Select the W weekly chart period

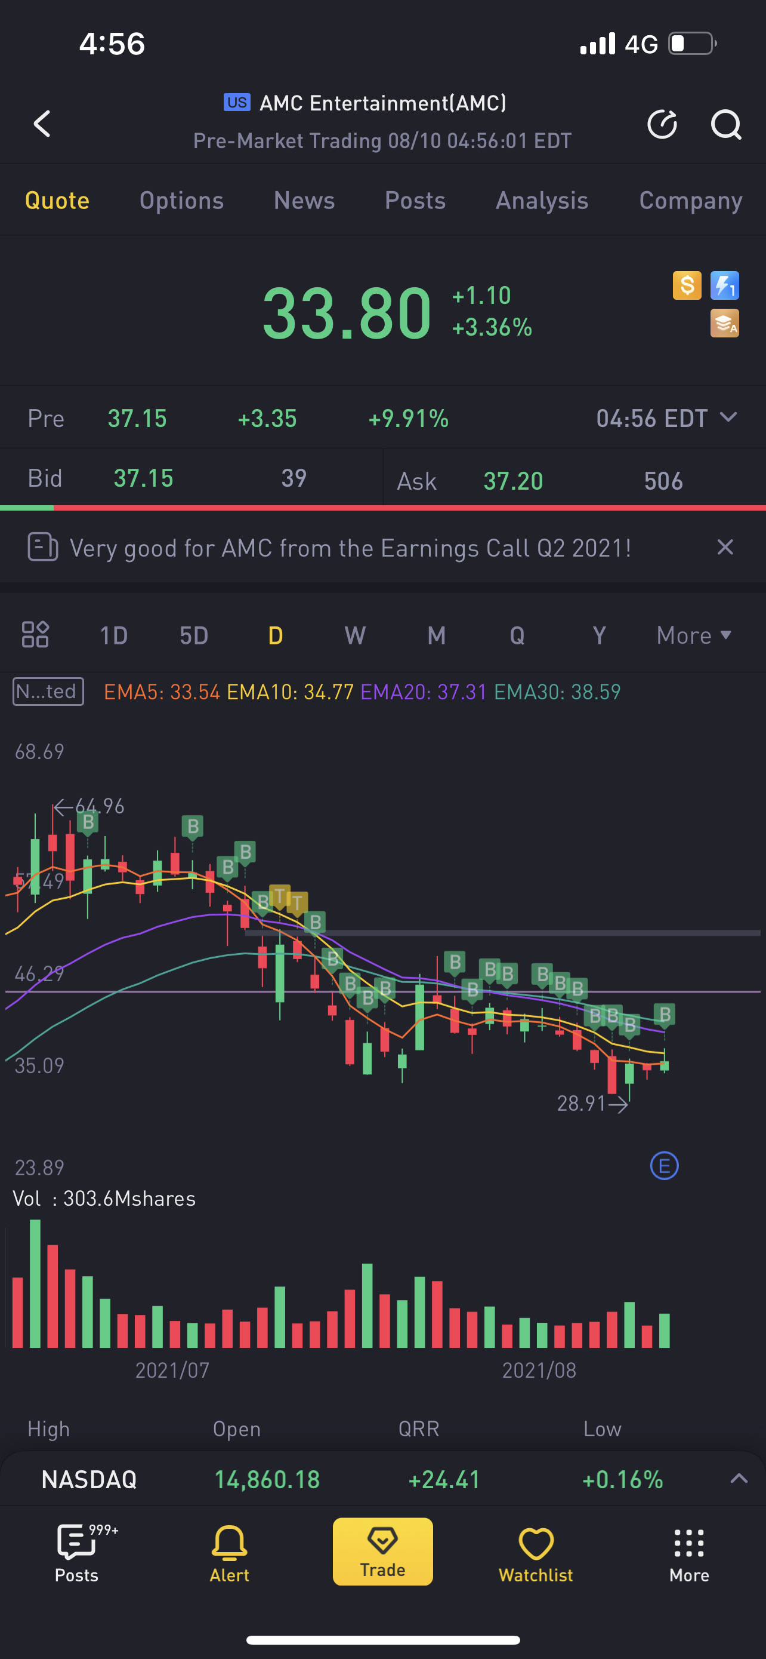point(355,635)
